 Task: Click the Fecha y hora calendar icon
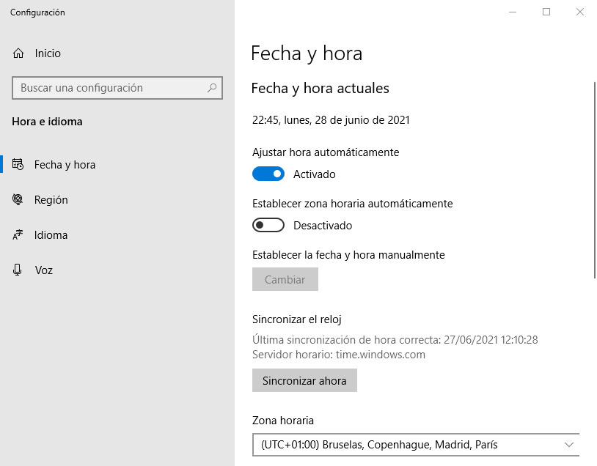point(18,165)
